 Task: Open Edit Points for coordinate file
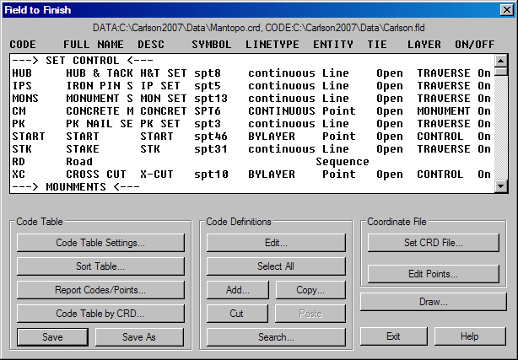[x=433, y=274]
